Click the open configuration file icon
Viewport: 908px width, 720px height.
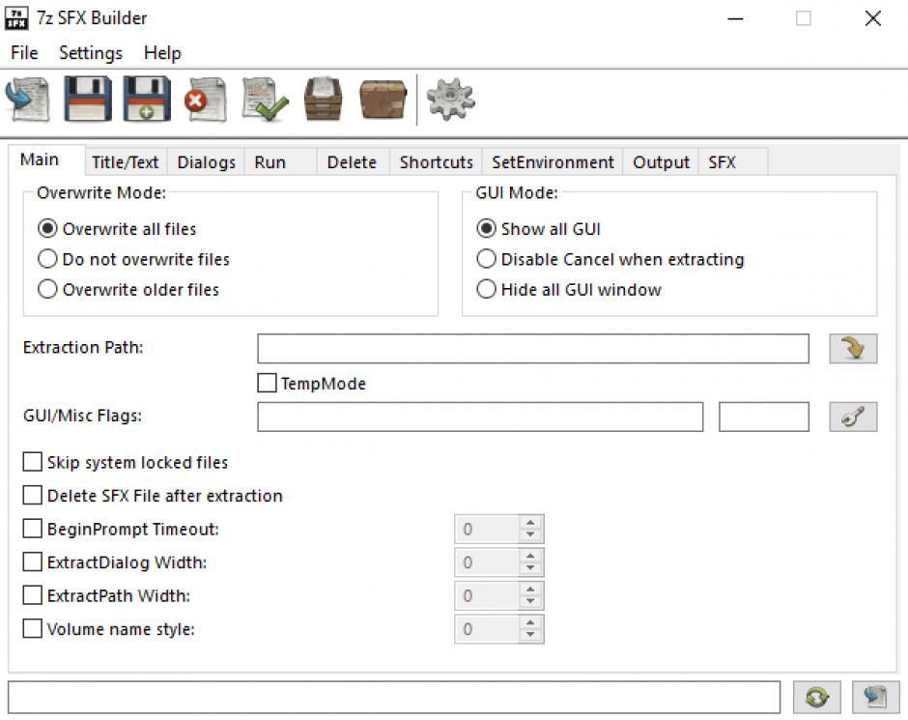(27, 100)
